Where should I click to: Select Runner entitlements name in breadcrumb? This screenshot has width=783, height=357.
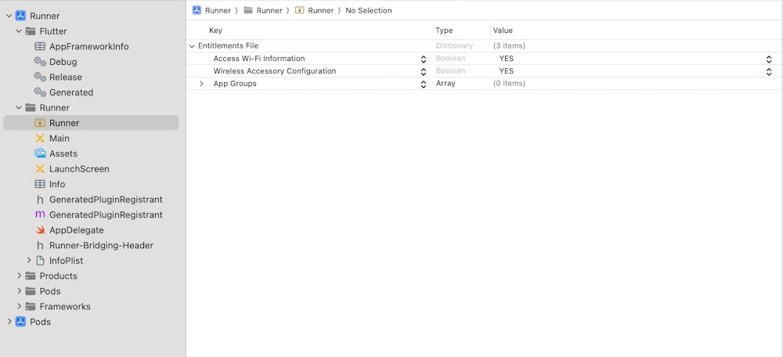click(x=321, y=10)
